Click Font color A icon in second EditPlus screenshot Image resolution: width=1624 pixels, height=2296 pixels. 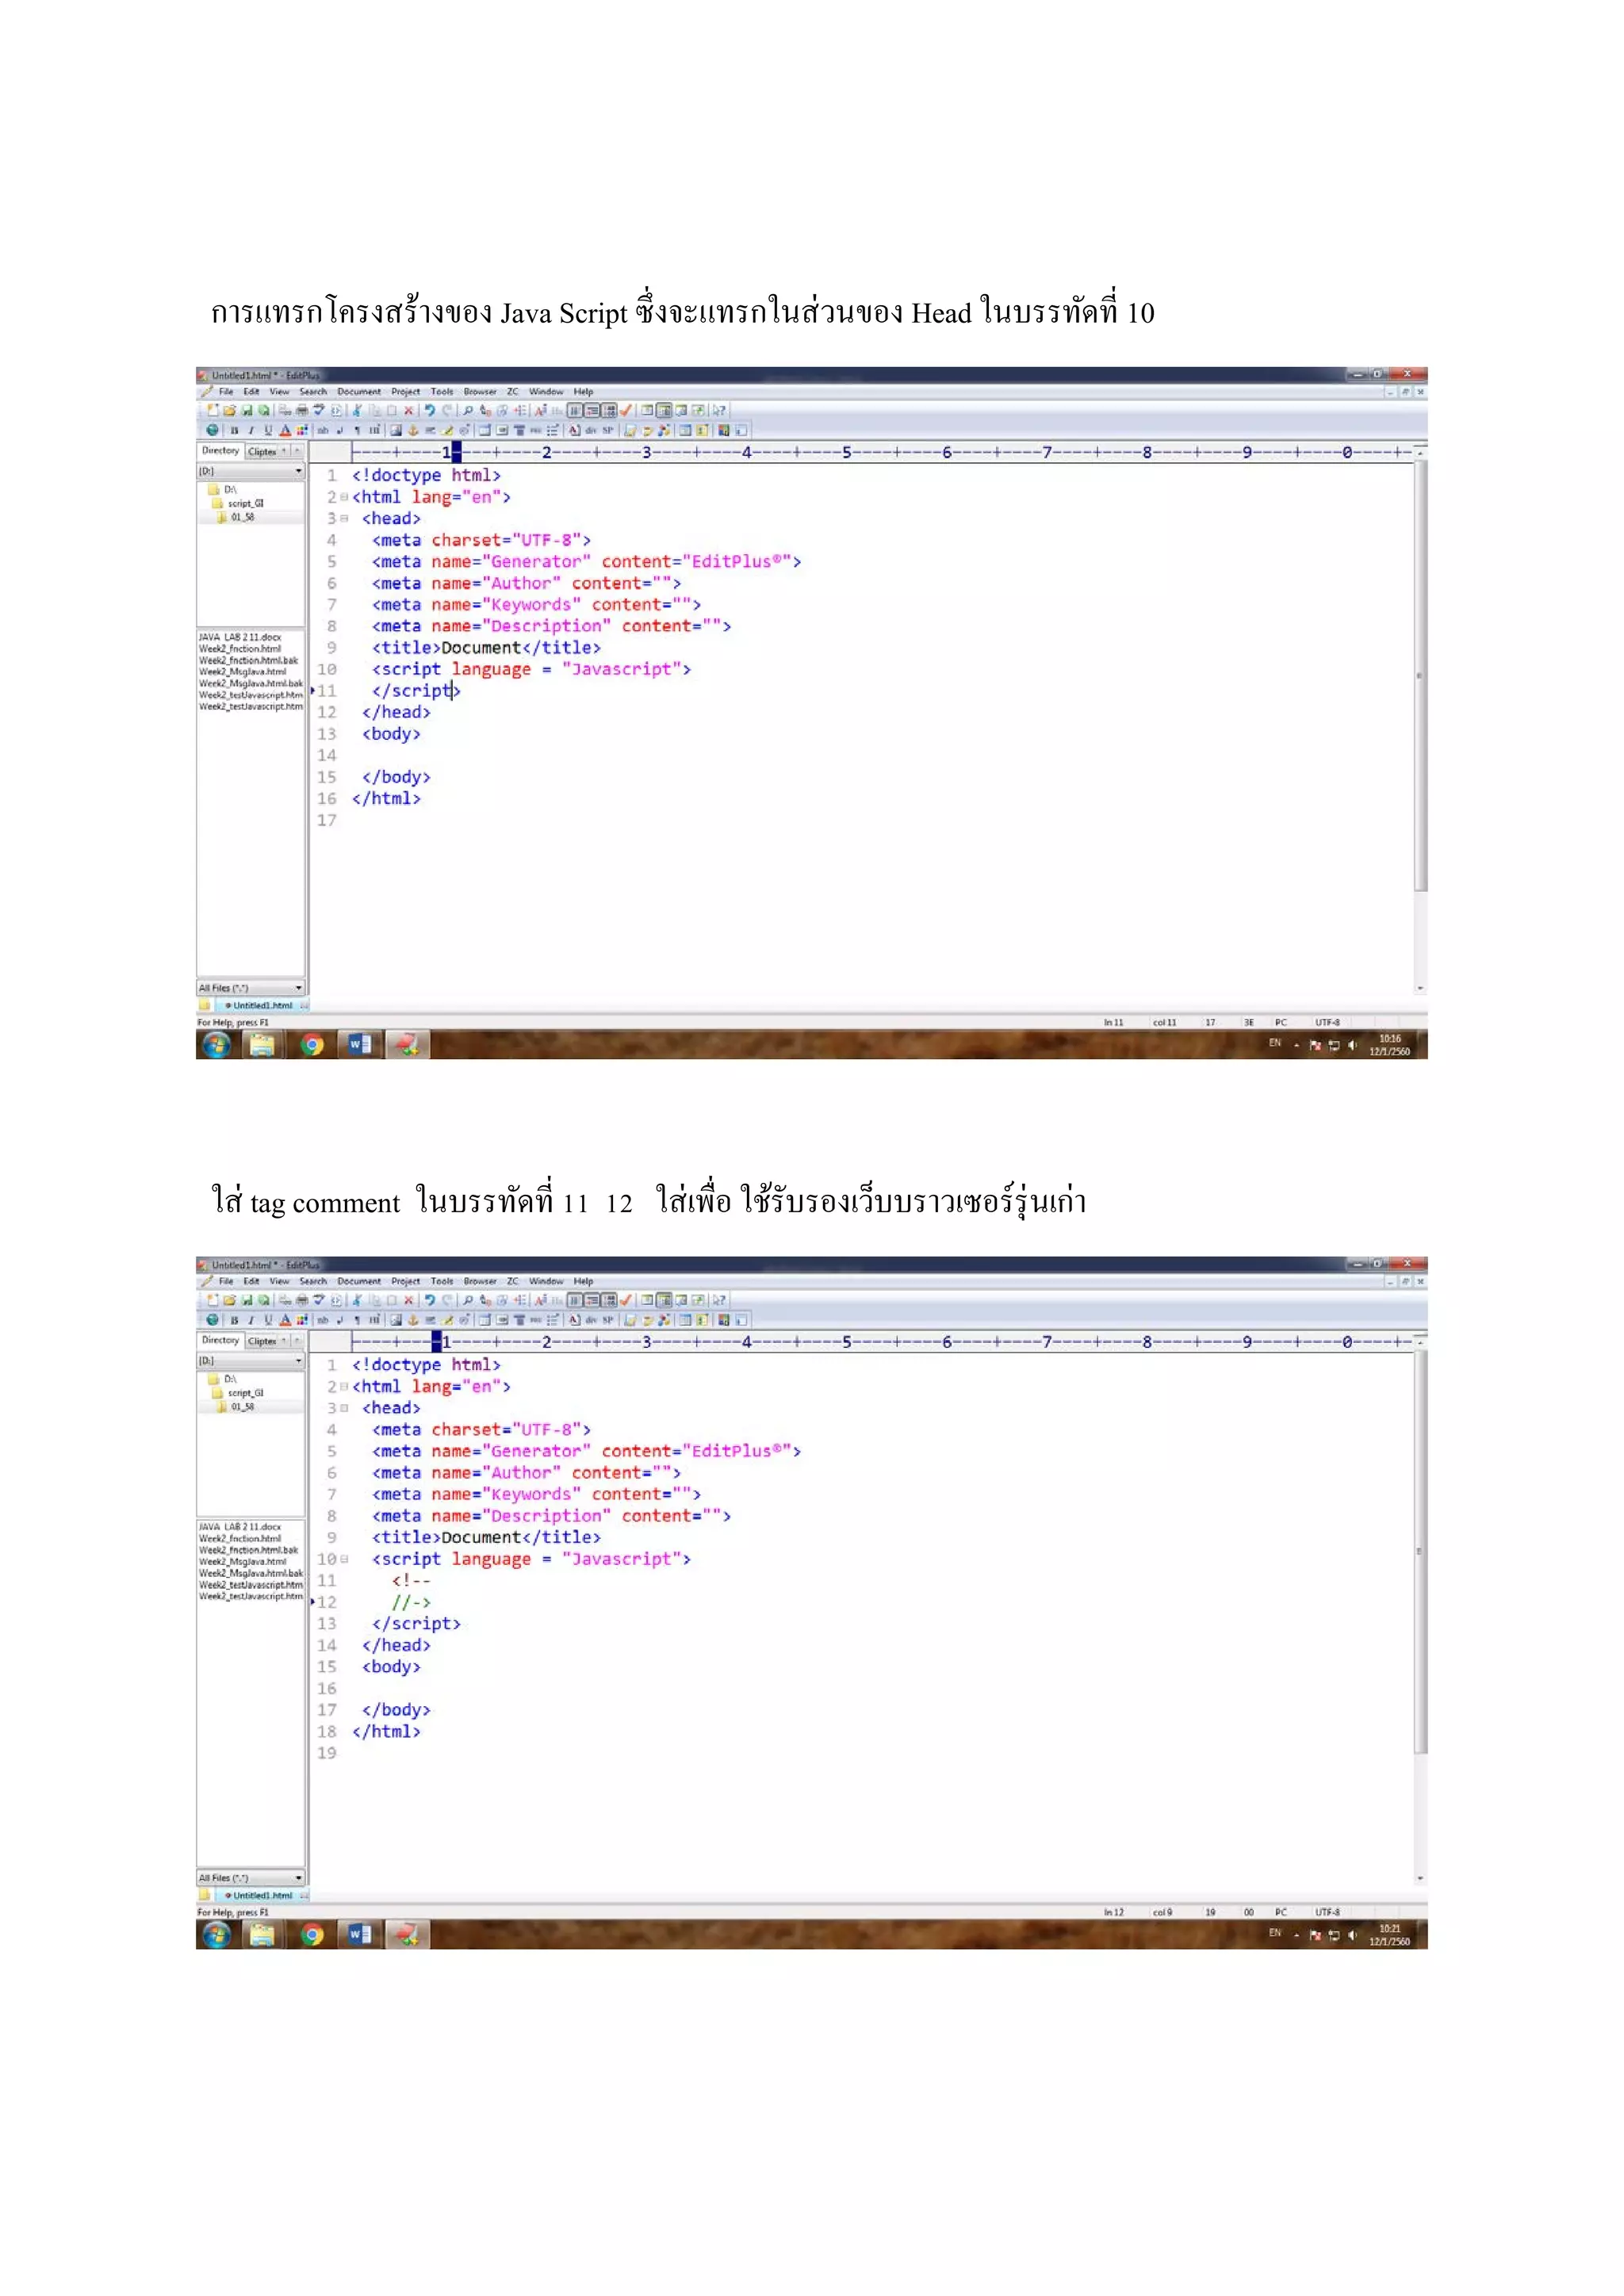[285, 1320]
